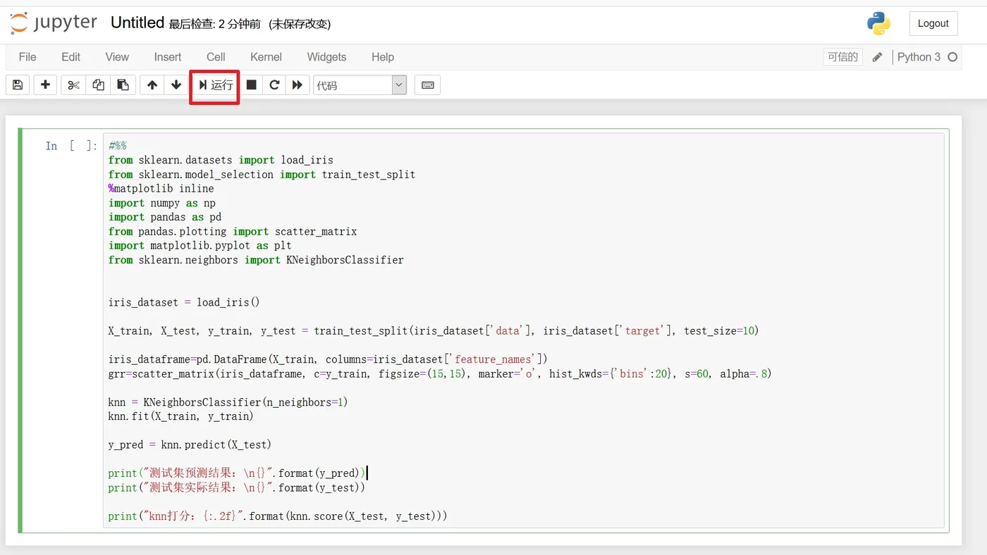Viewport: 987px width, 555px height.
Task: Click the 可信的 trusted notebook indicator
Action: tap(842, 57)
